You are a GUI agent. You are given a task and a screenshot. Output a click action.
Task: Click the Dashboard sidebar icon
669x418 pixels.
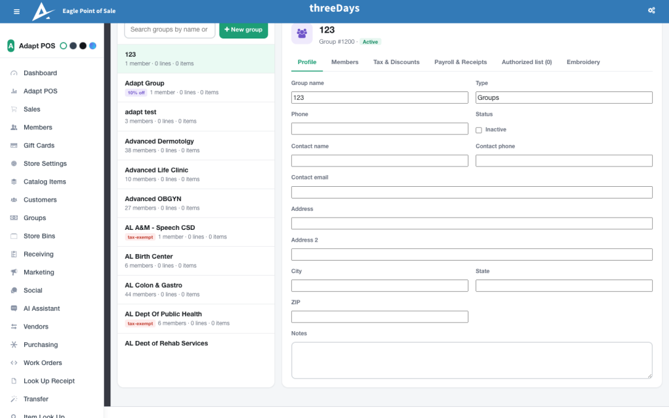click(x=14, y=73)
